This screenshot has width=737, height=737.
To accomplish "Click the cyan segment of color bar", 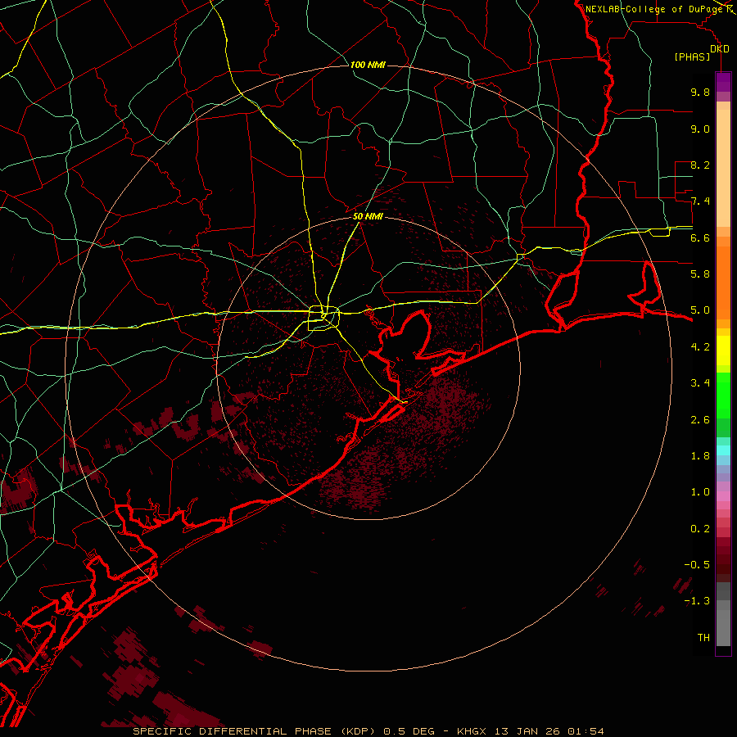I will (723, 450).
